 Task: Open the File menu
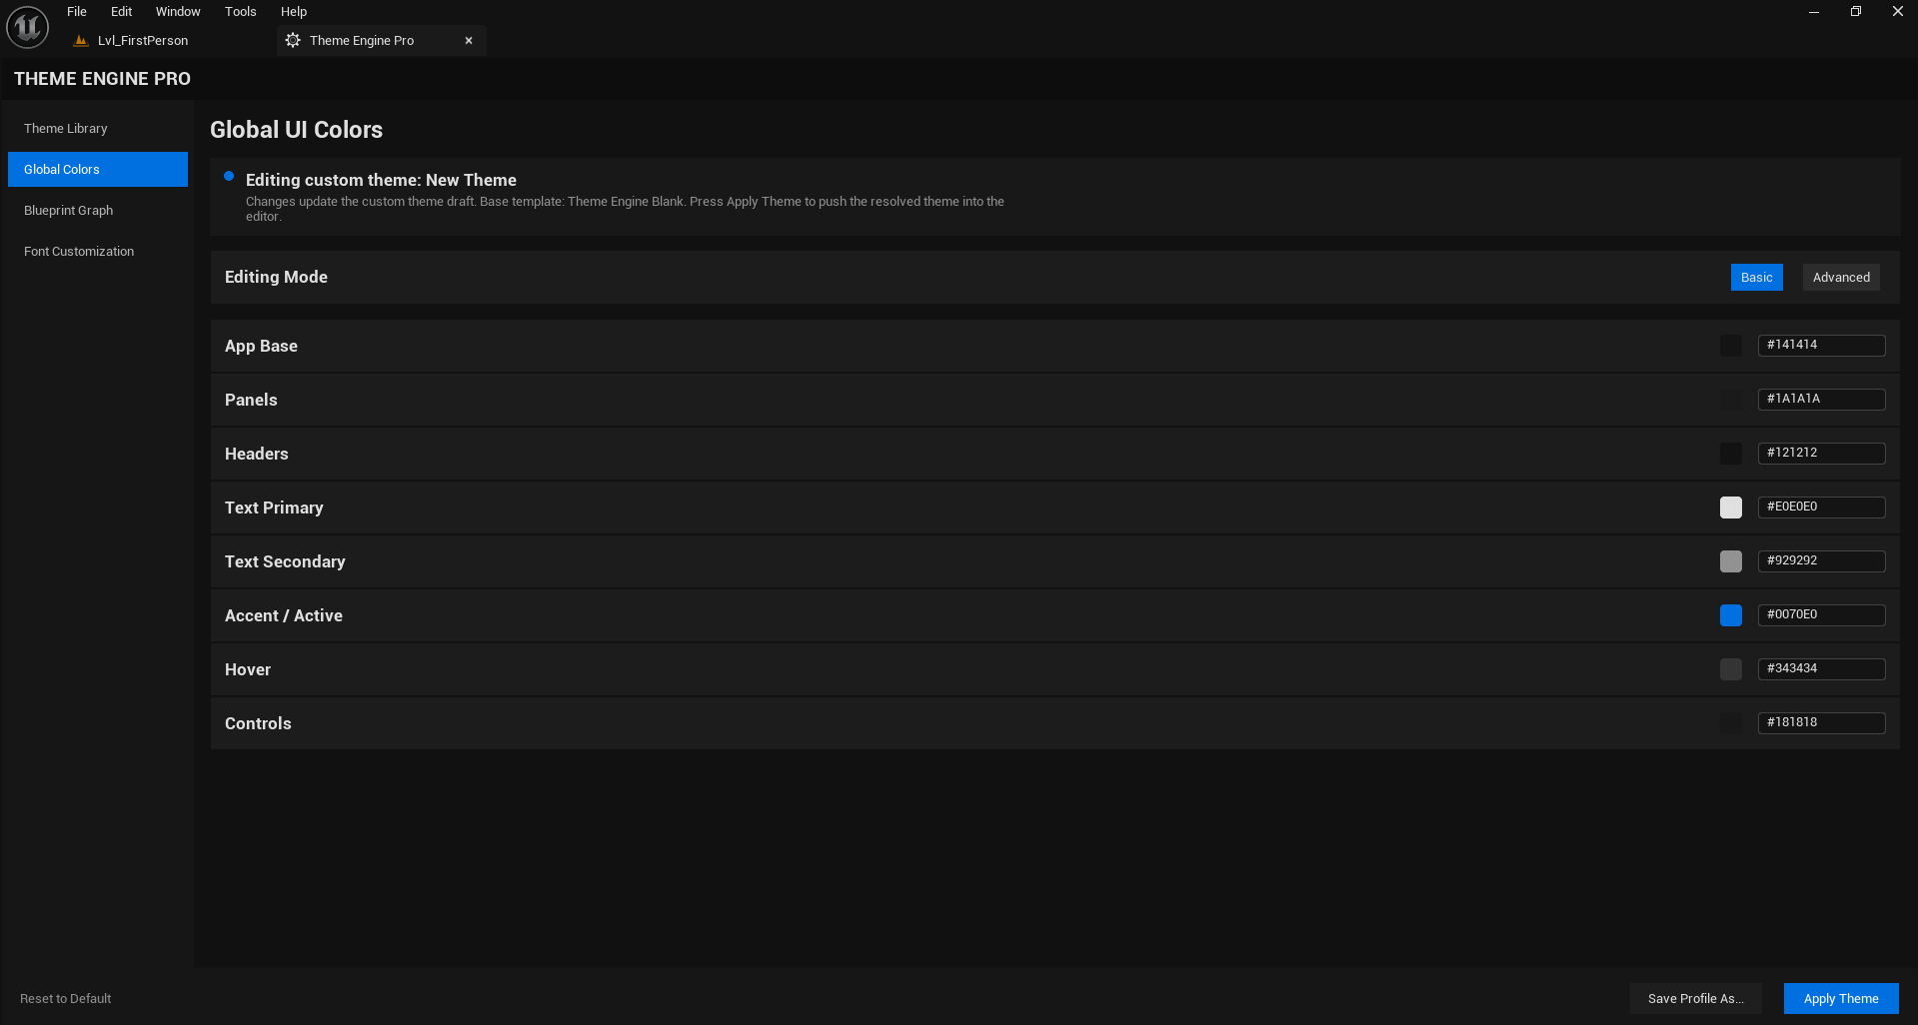(77, 12)
